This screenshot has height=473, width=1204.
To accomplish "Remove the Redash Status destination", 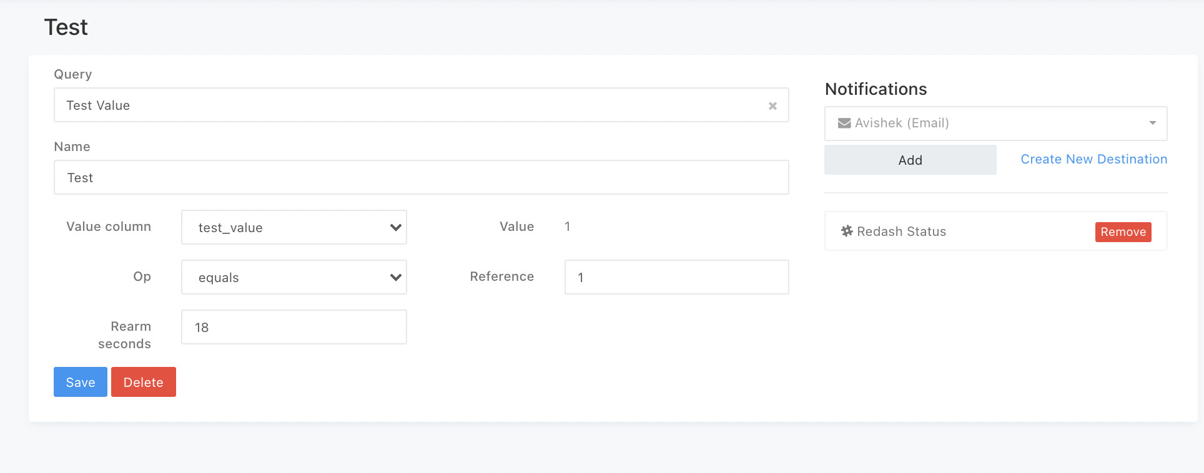I will (x=1123, y=232).
